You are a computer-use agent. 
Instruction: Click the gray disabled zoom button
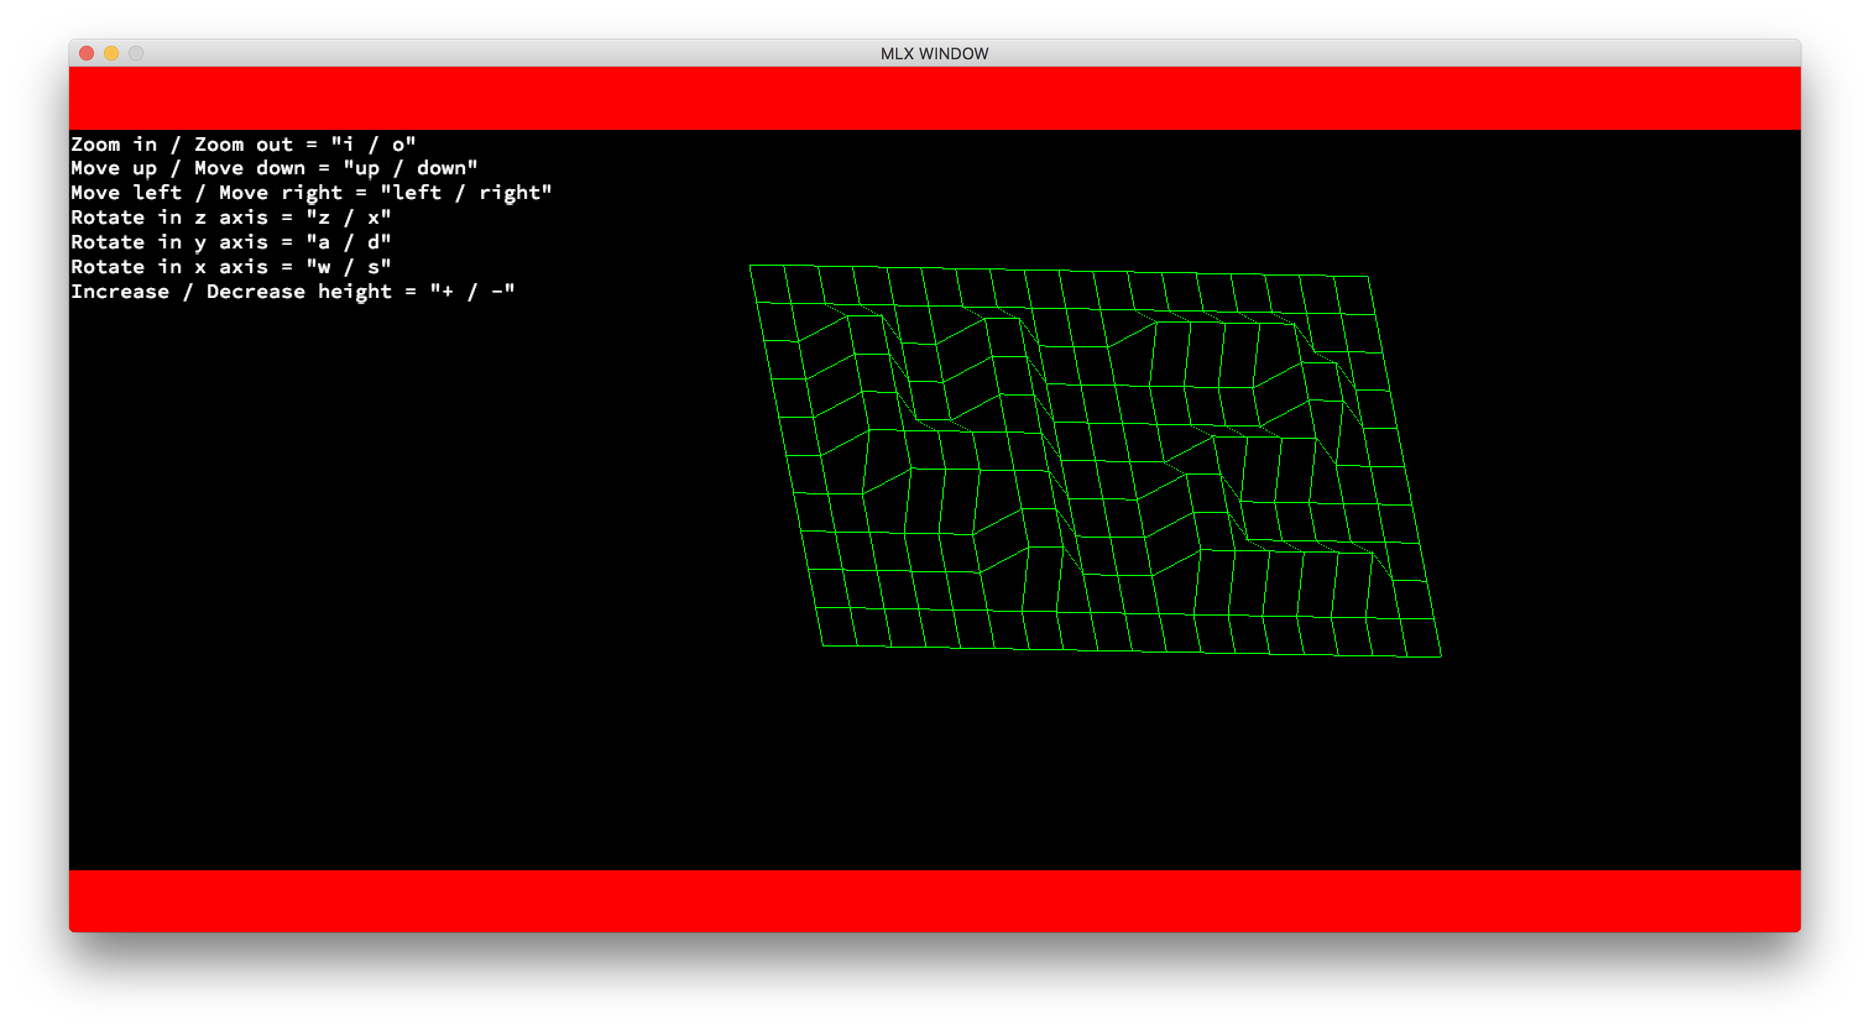point(136,53)
